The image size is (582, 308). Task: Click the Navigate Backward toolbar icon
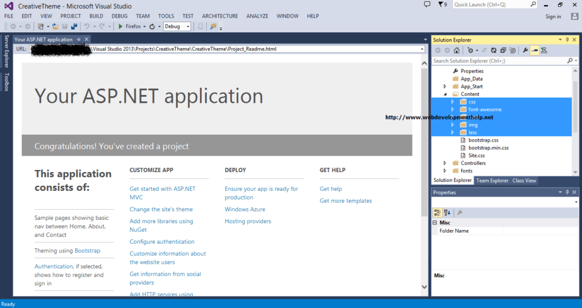[13, 26]
